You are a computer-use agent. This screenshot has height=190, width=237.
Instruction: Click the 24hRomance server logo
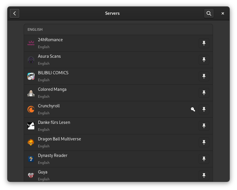pyautogui.click(x=31, y=43)
